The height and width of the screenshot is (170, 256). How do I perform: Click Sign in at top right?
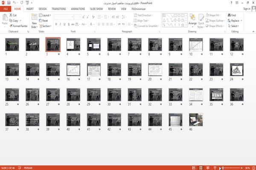coord(247,9)
